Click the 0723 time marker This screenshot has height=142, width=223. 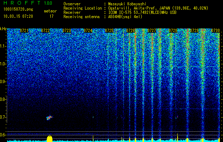coord(67,30)
